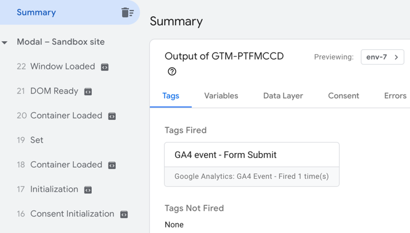
Task: Switch to the Tags tab
Action: (171, 96)
